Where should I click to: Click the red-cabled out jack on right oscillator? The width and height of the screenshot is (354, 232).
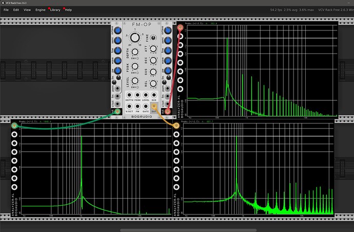pos(168,111)
